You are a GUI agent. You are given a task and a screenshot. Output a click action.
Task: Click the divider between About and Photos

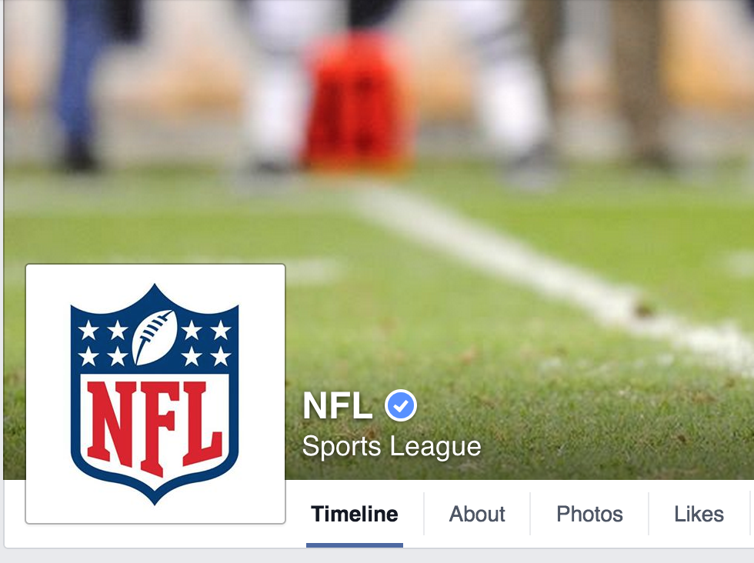click(530, 514)
